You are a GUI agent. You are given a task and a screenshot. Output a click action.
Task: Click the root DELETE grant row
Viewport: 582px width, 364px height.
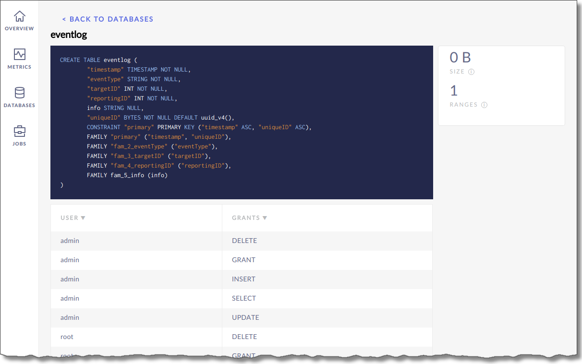coord(241,337)
